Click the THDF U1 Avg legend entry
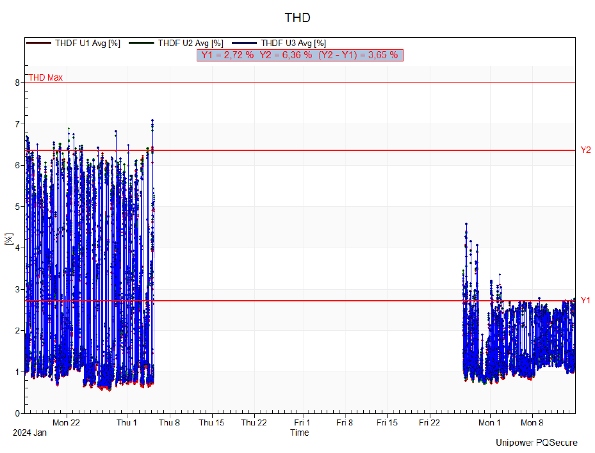This screenshot has width=595, height=453. (x=88, y=43)
